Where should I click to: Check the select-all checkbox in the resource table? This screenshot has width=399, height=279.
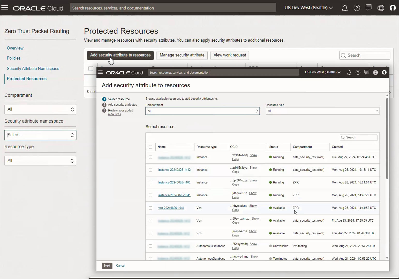point(150,147)
